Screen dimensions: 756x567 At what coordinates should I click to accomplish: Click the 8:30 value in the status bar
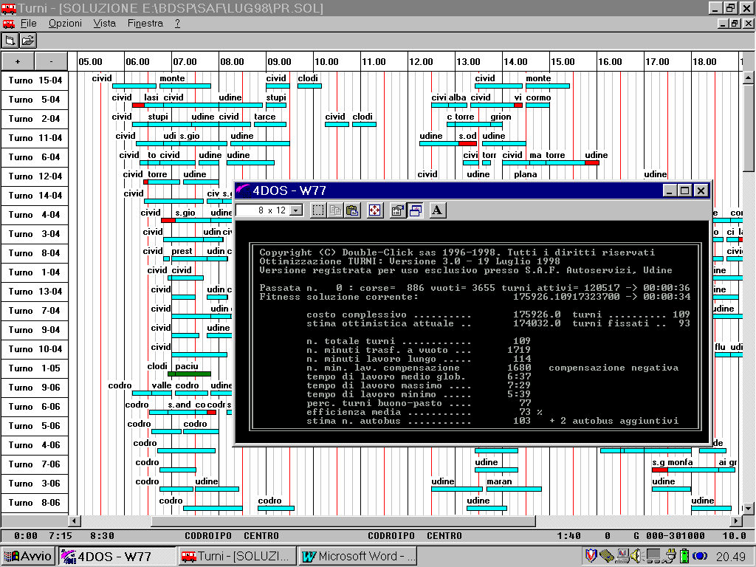(102, 536)
